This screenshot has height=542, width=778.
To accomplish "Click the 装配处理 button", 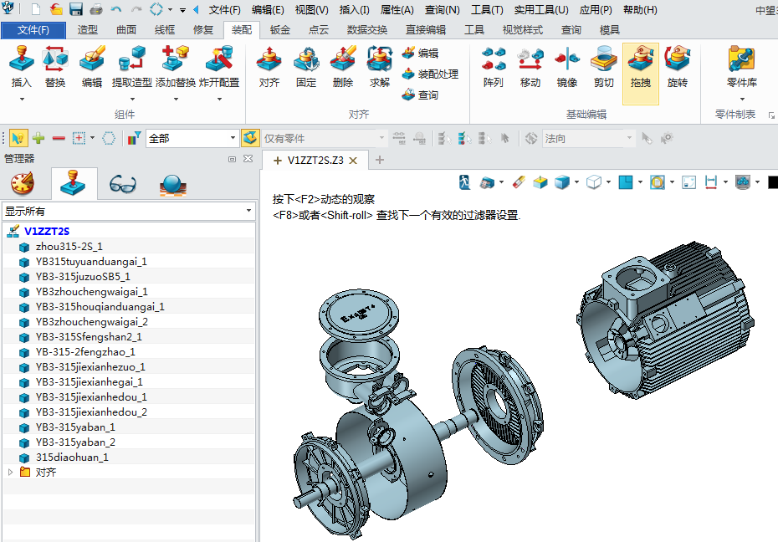I will pyautogui.click(x=430, y=74).
